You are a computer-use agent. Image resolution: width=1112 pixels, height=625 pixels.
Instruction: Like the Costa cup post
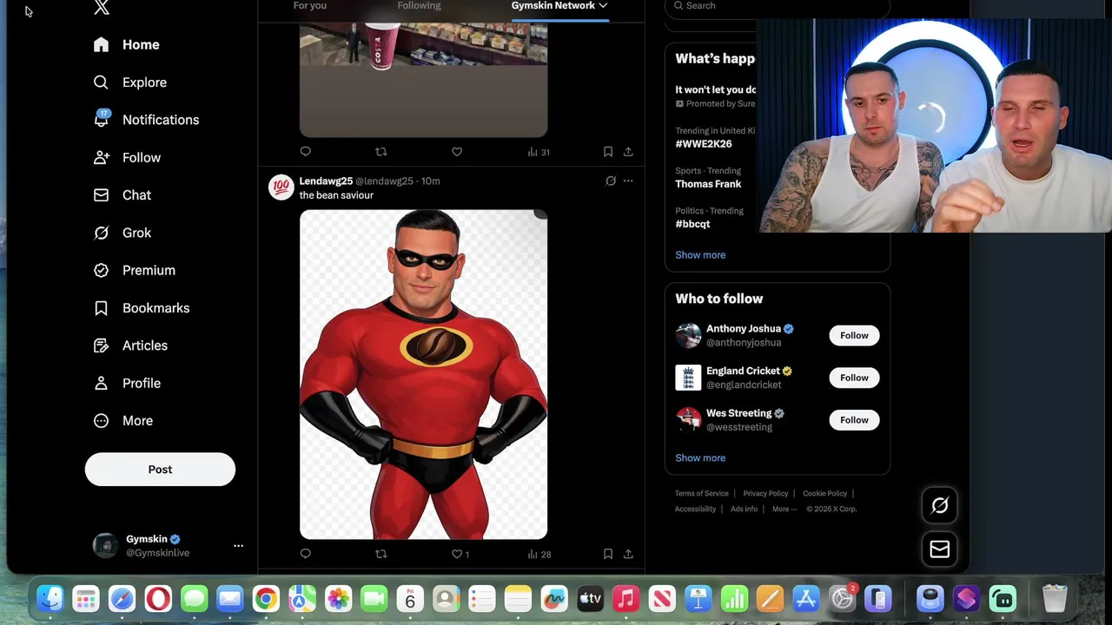pyautogui.click(x=457, y=152)
